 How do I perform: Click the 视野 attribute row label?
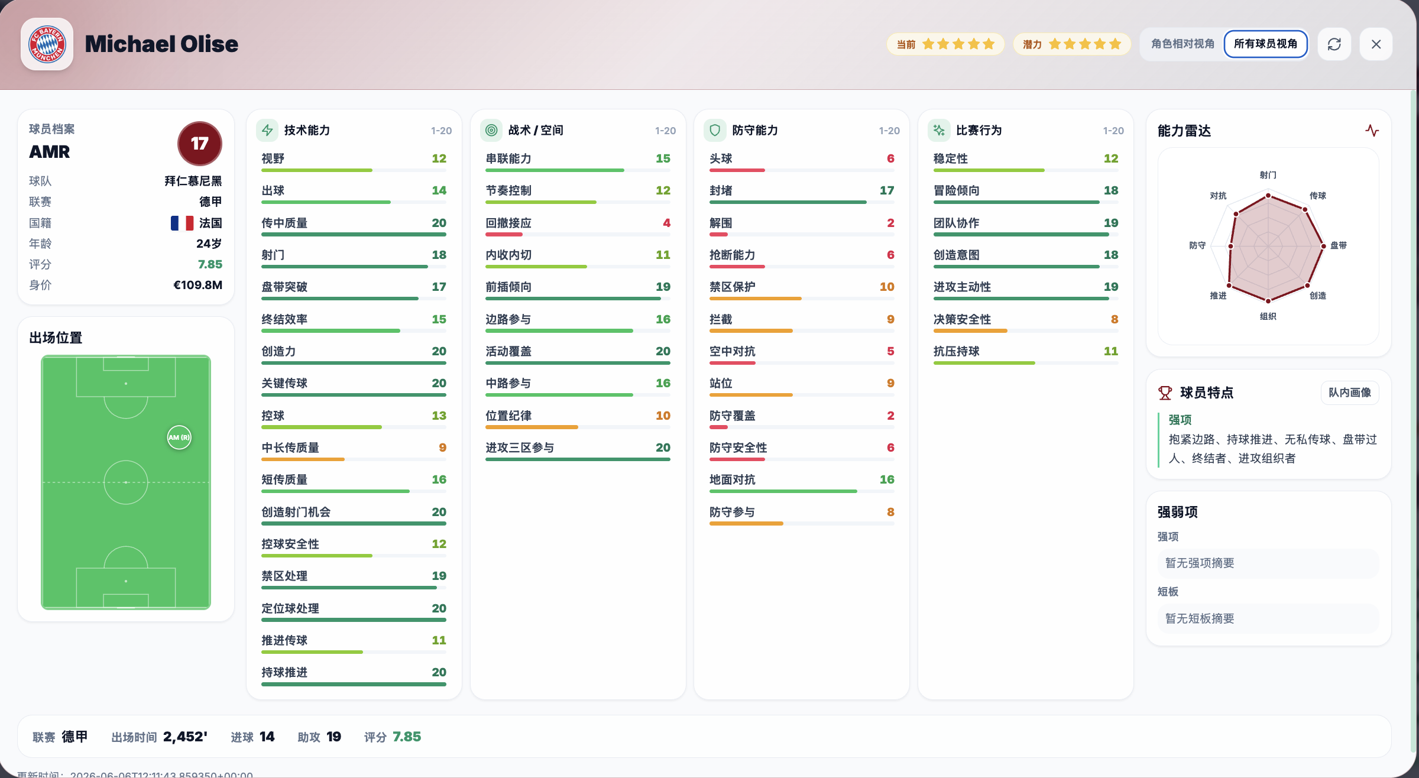(273, 158)
